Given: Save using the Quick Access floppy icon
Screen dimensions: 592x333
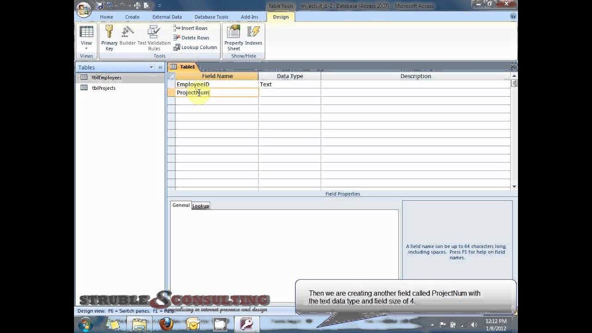Looking at the screenshot, I should click(100, 6).
